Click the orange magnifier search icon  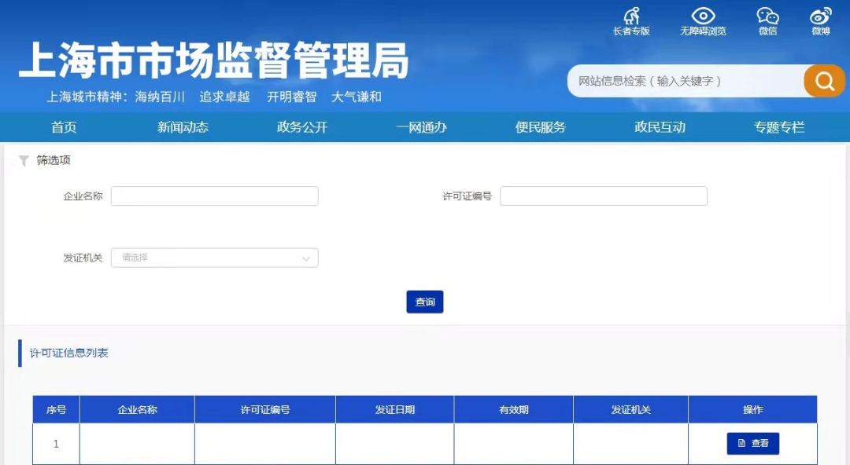824,81
